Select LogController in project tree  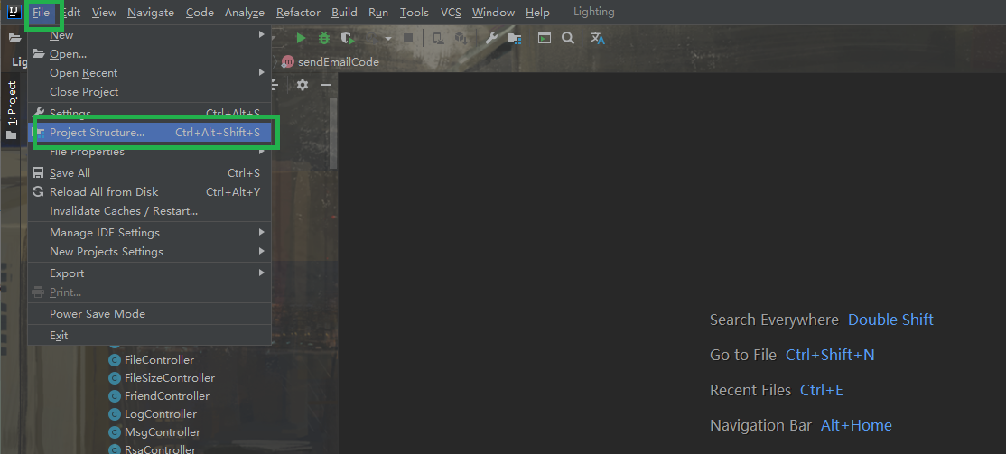161,414
